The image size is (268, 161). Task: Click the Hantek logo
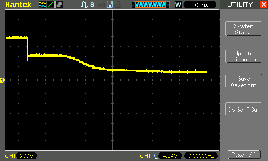(x=18, y=5)
